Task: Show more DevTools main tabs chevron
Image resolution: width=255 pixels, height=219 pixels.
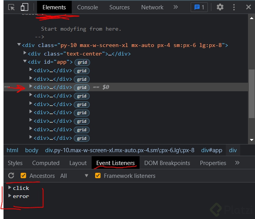Action: [175, 7]
